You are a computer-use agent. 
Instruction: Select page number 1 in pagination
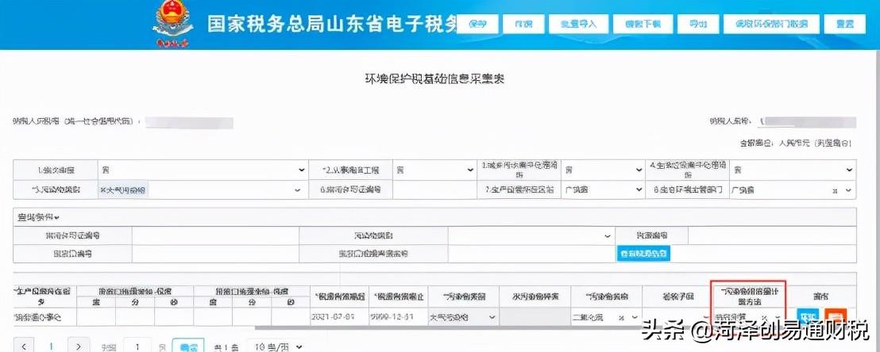click(51, 346)
